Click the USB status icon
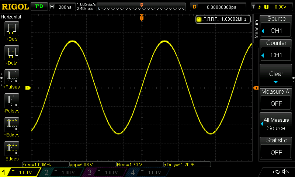 pos(276,172)
